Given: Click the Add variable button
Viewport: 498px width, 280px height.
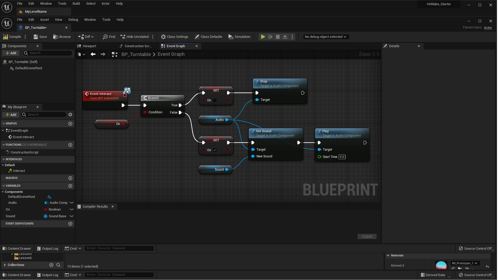Looking at the screenshot, I should (x=70, y=186).
